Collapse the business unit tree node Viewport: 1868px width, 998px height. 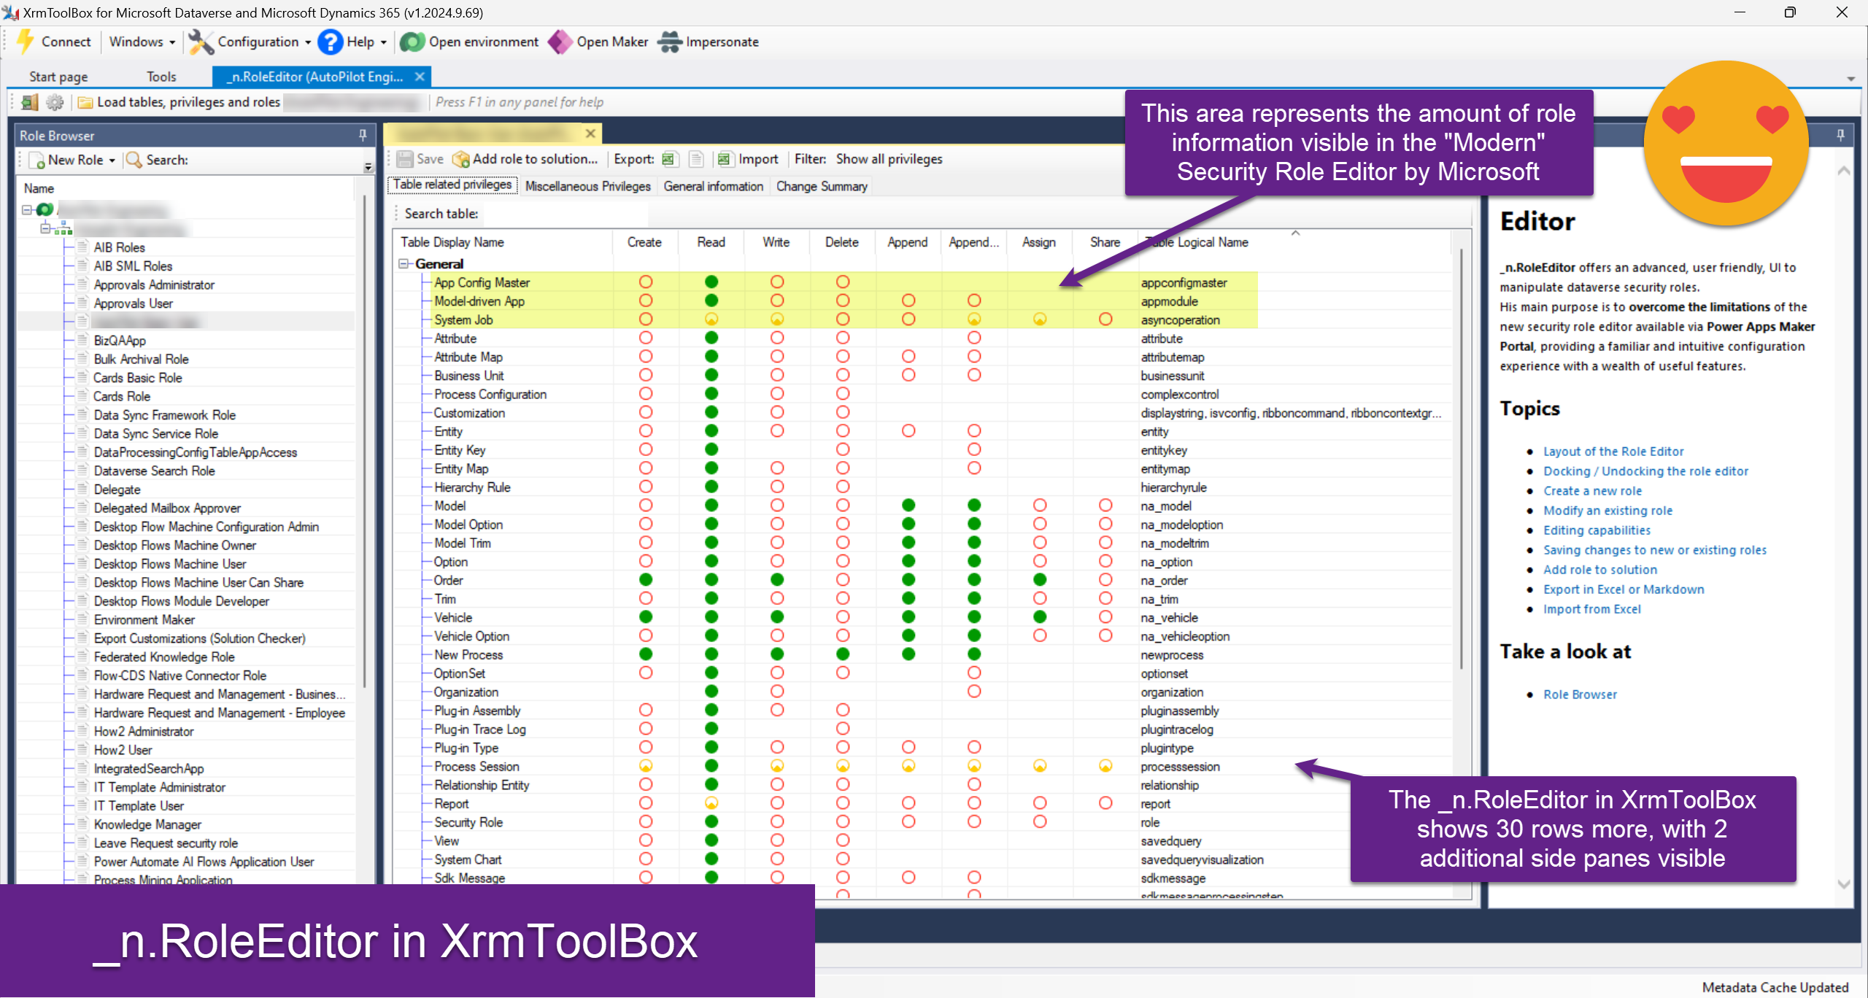(45, 228)
